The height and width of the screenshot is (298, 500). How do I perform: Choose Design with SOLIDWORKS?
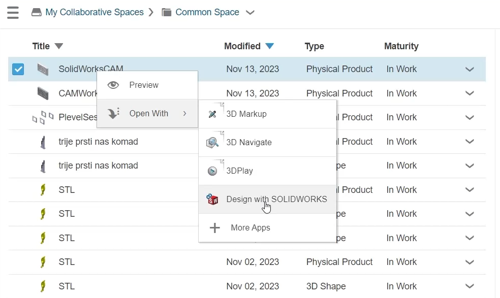point(268,199)
